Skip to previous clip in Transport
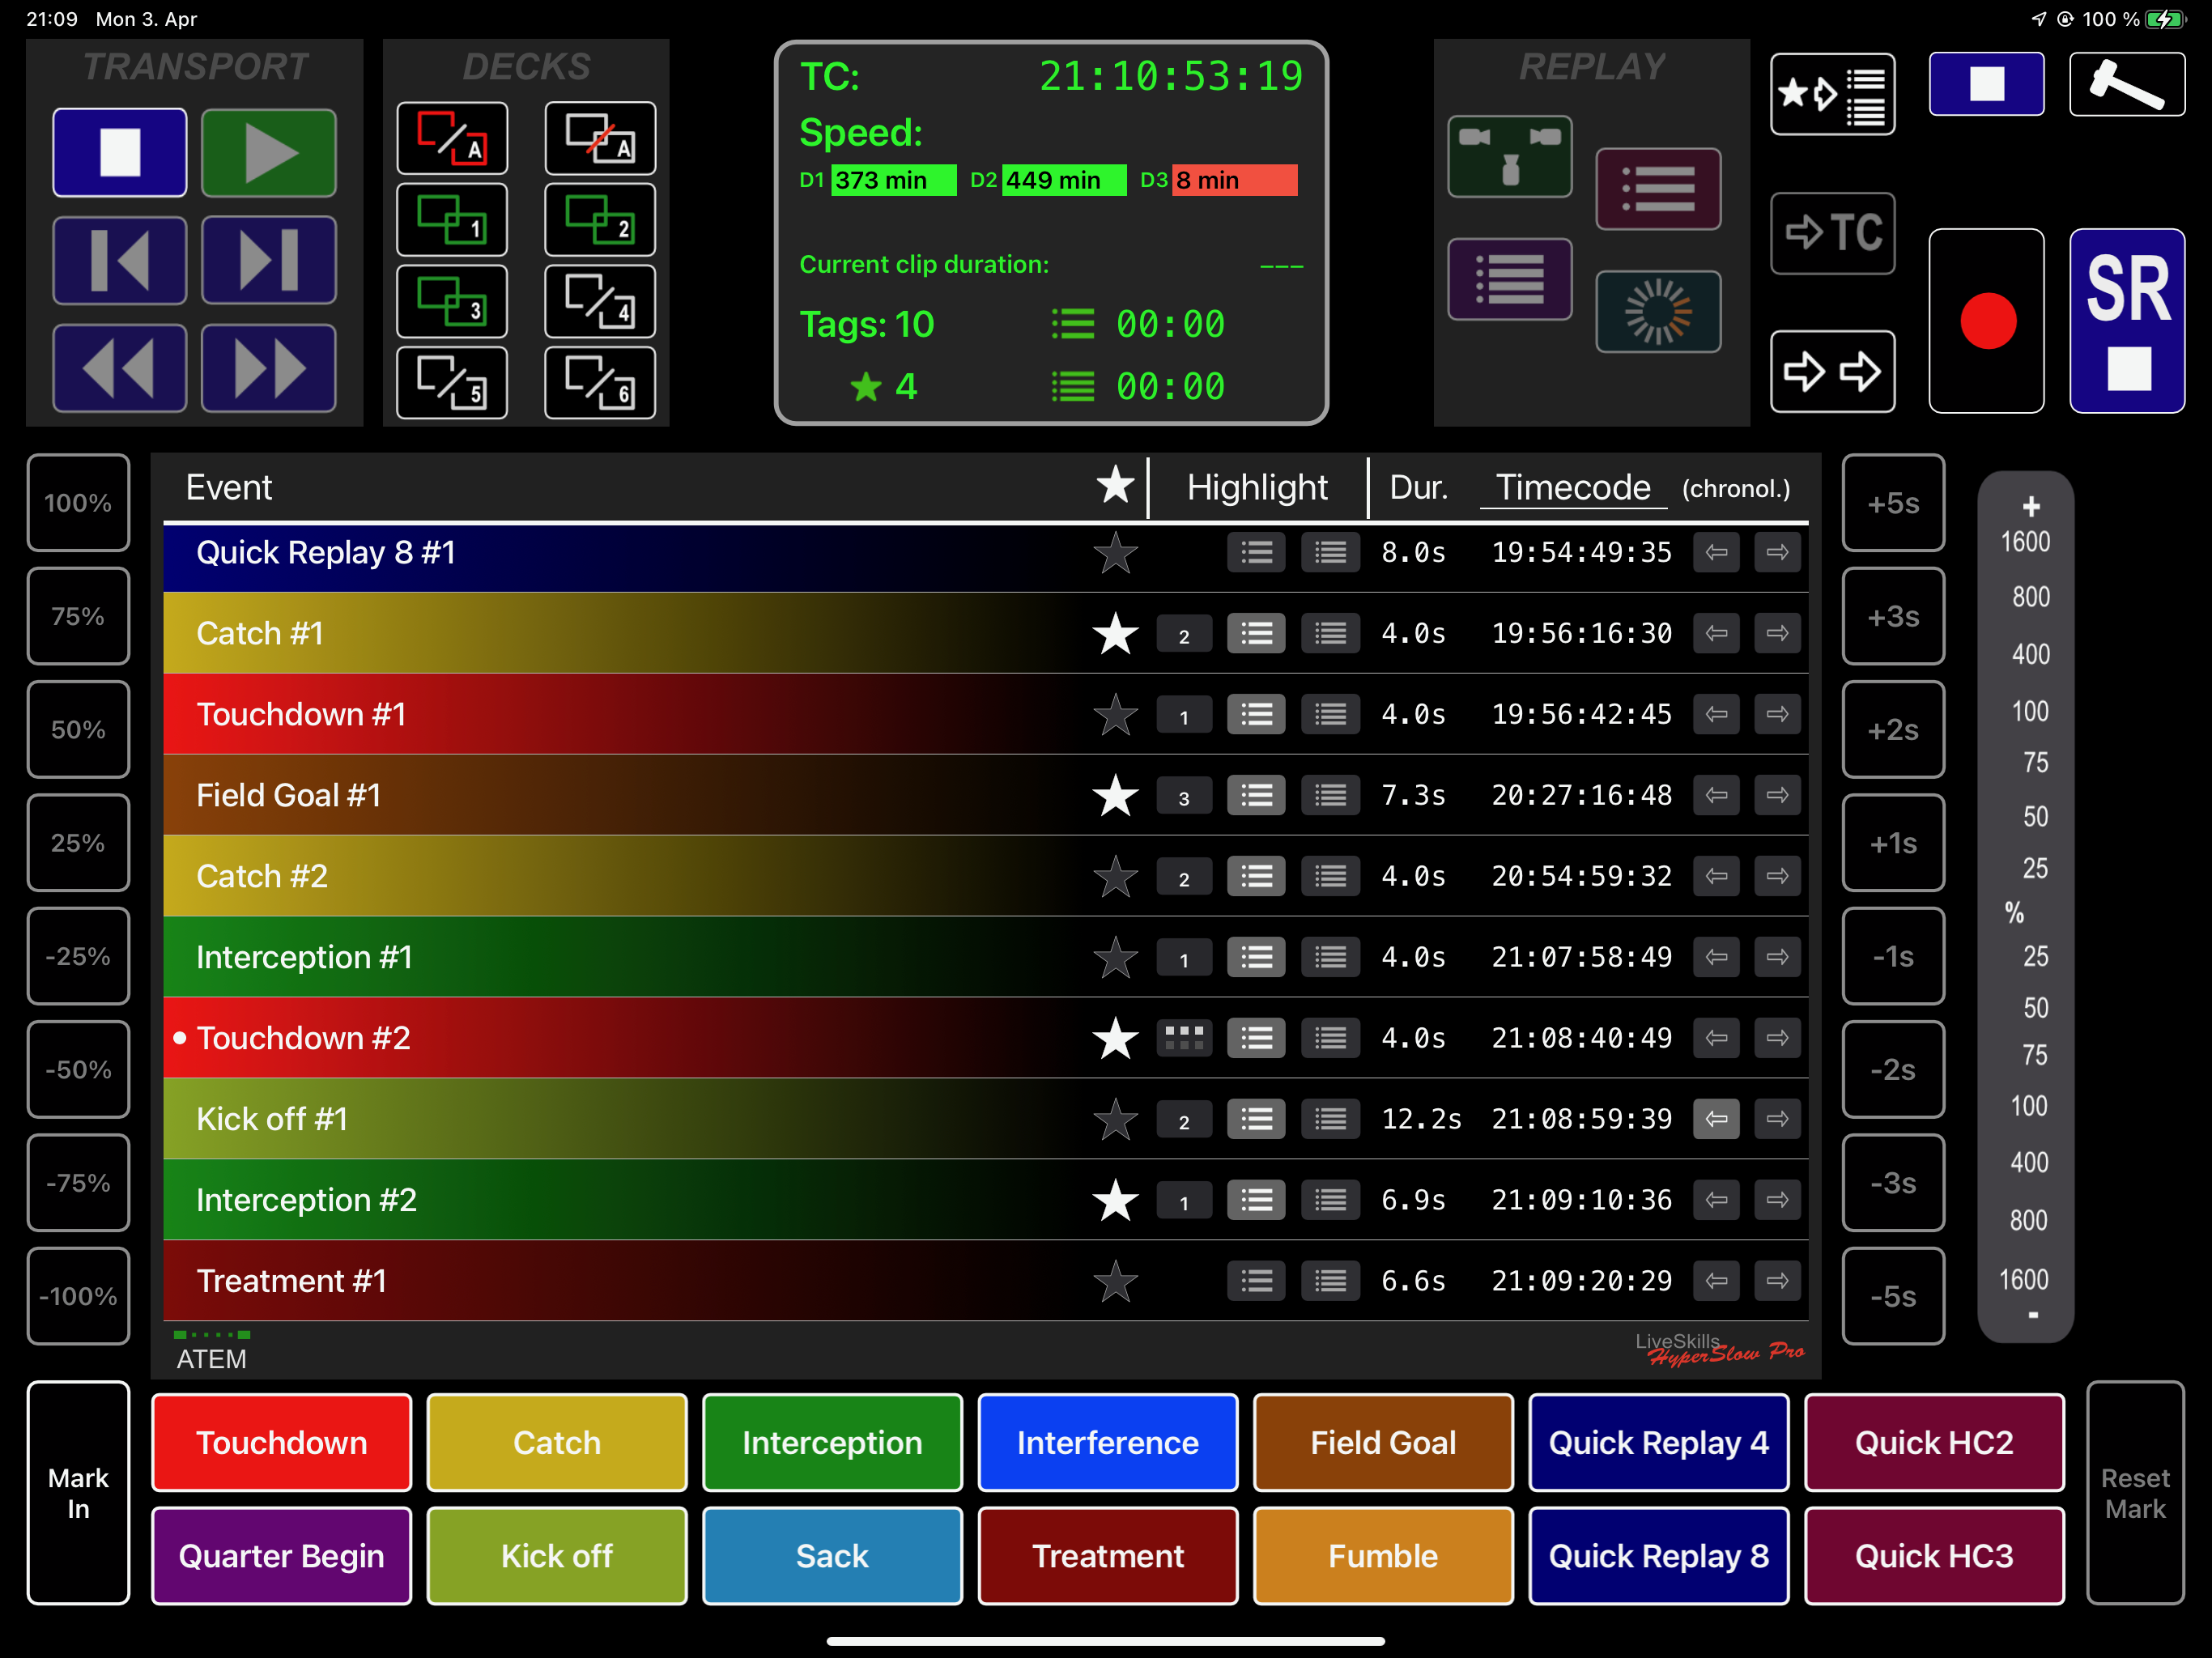The width and height of the screenshot is (2212, 1658). point(119,260)
